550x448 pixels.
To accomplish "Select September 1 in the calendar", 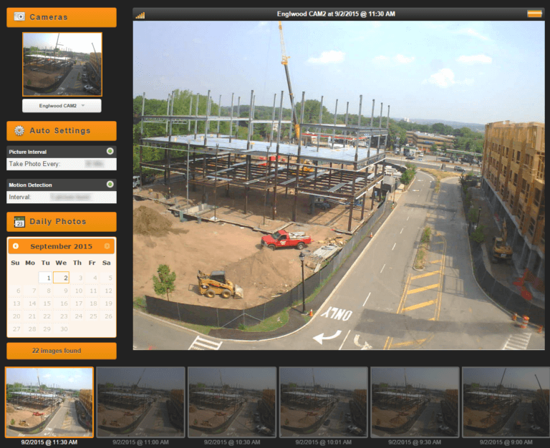I will (x=46, y=278).
